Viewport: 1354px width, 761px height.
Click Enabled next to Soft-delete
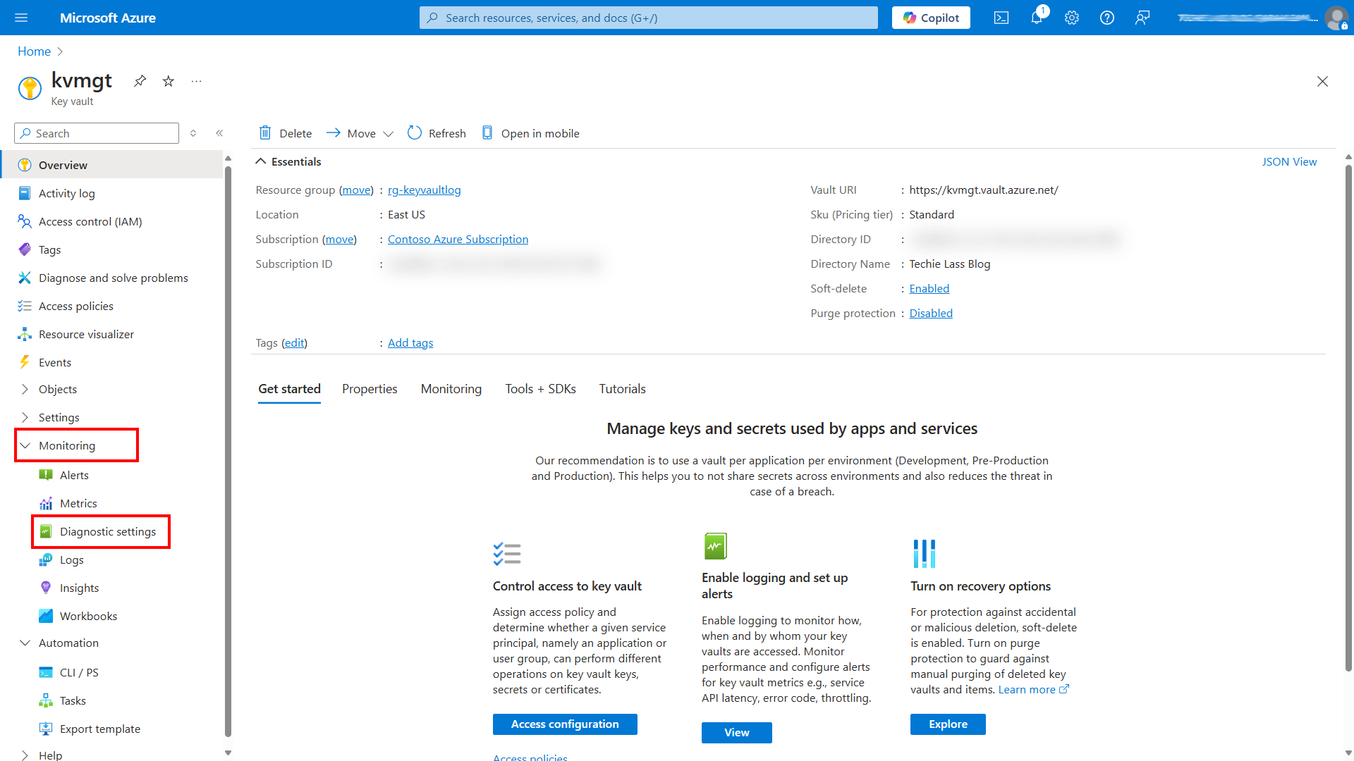(929, 288)
